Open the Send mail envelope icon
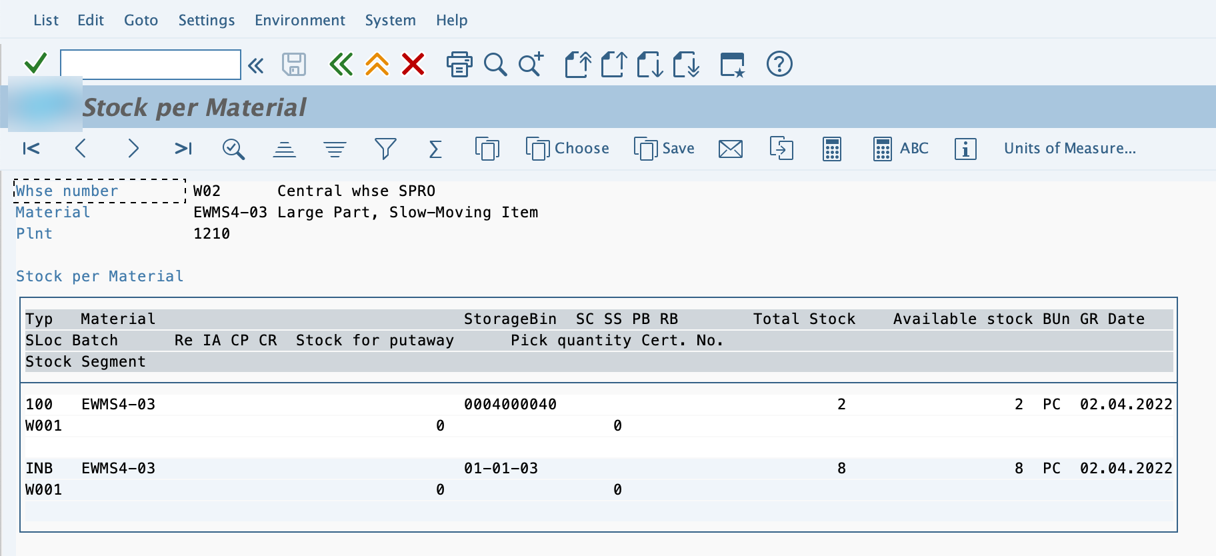The image size is (1216, 556). pos(731,149)
